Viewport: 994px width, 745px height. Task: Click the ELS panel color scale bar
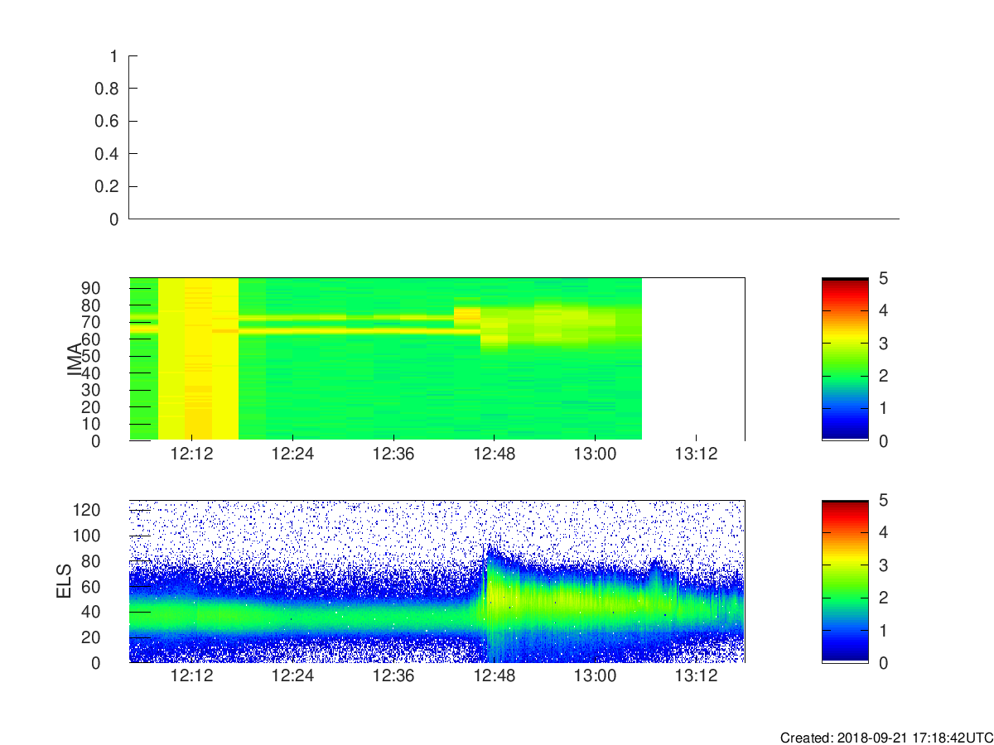click(x=845, y=581)
